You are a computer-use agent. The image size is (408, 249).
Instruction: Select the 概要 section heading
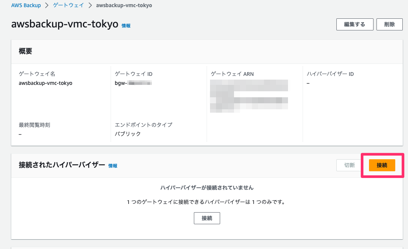click(x=25, y=51)
